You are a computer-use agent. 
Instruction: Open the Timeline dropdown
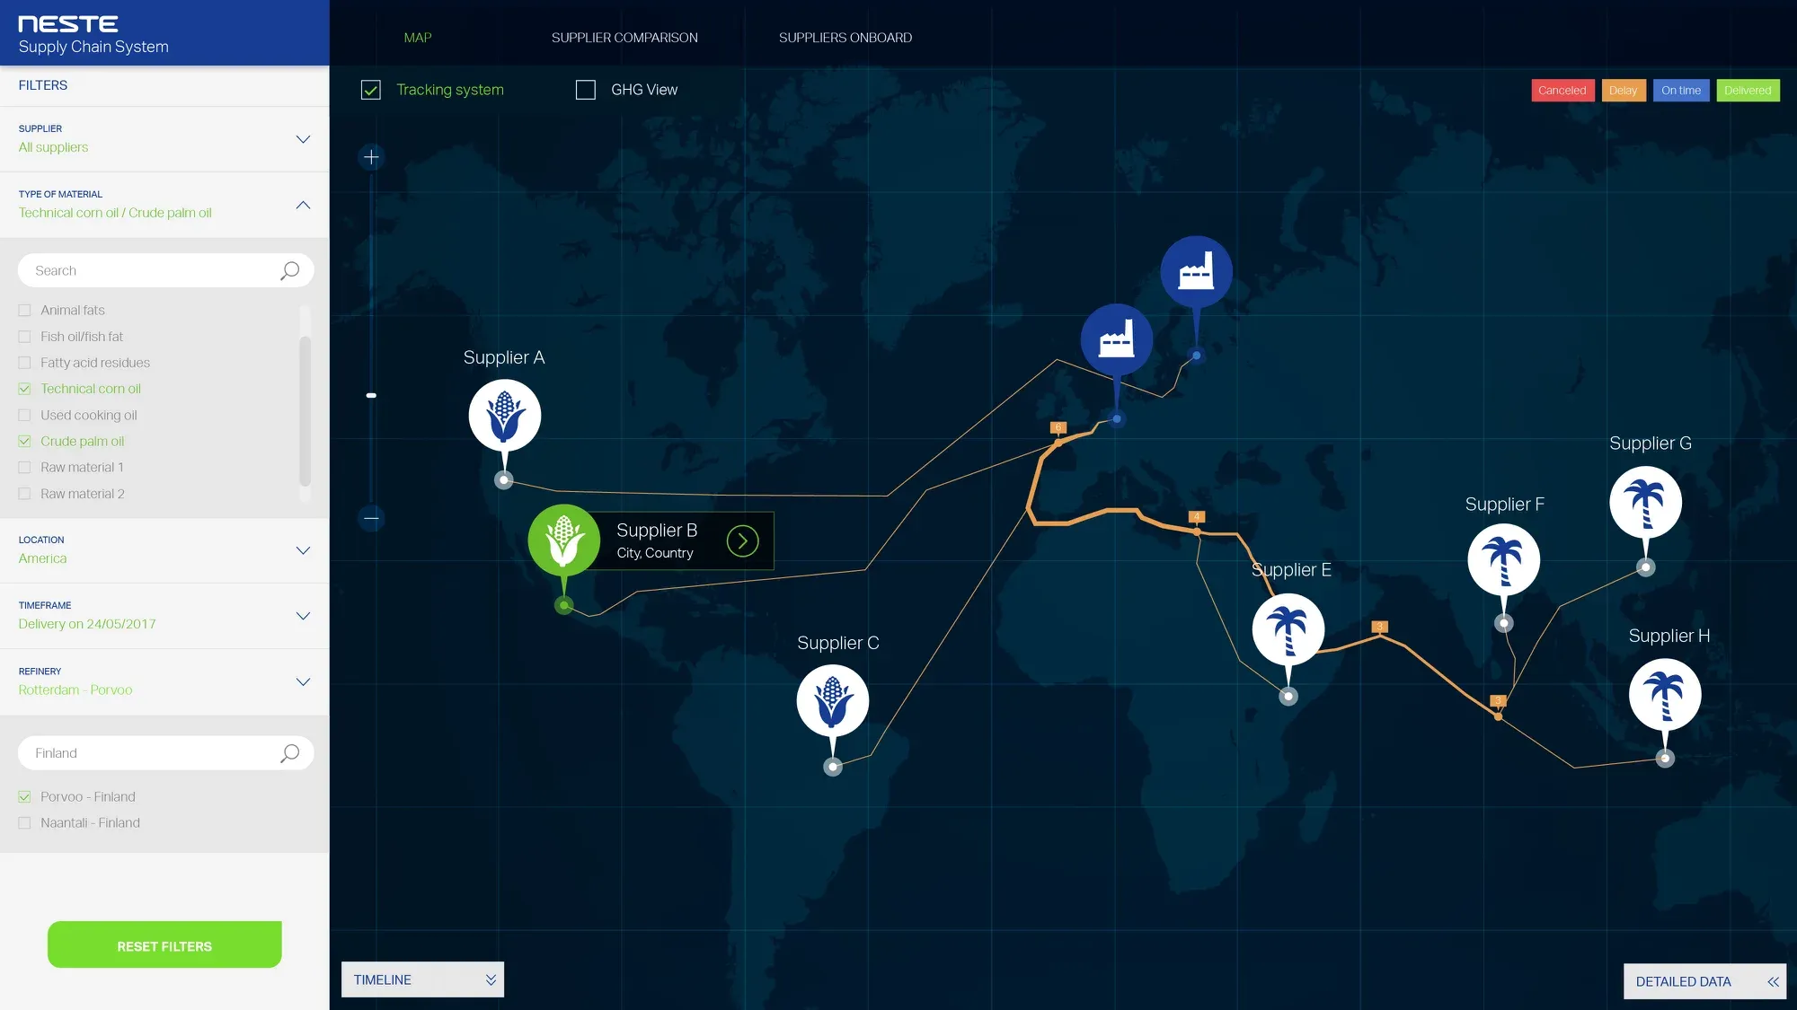point(422,979)
